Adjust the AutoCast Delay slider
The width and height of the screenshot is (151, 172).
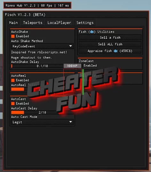click(42, 112)
